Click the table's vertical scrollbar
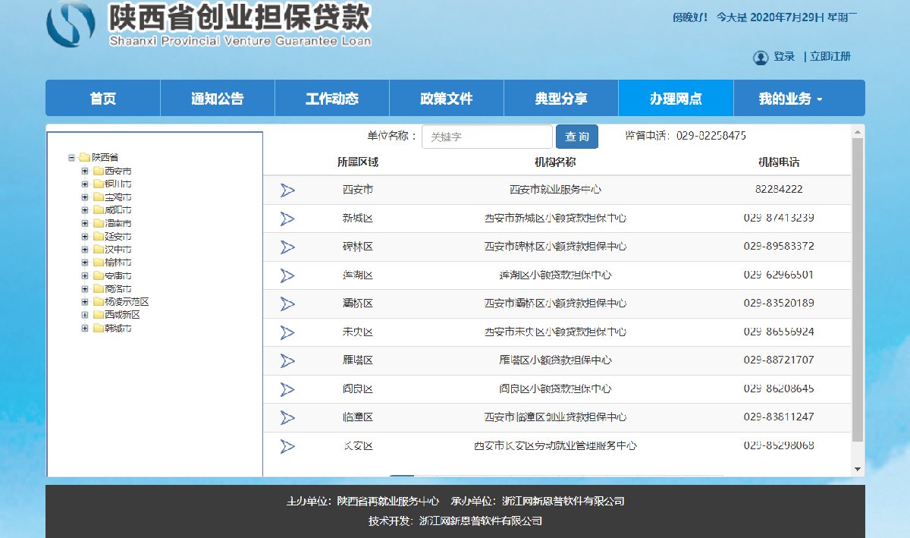This screenshot has width=910, height=538. 857,288
